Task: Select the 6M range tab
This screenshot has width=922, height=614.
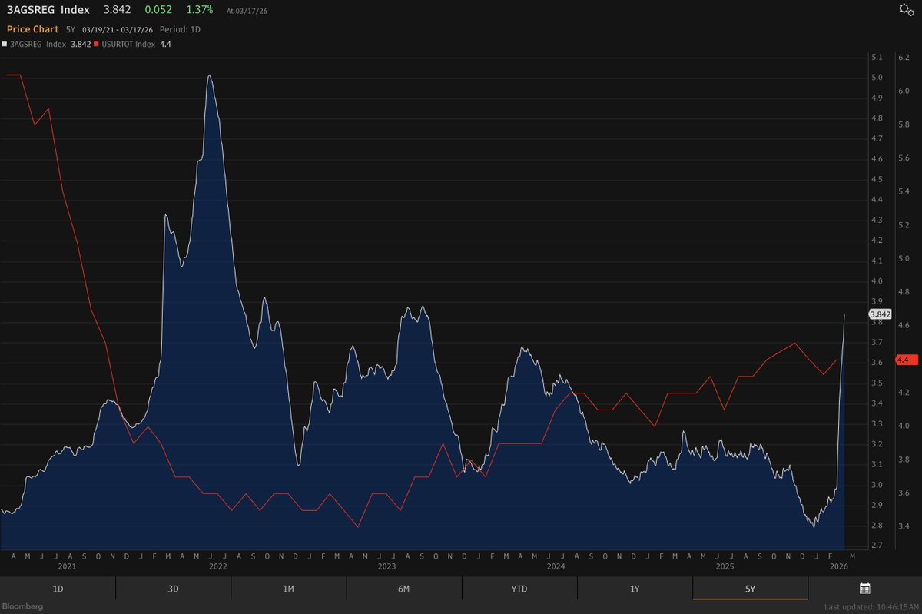Action: tap(403, 589)
